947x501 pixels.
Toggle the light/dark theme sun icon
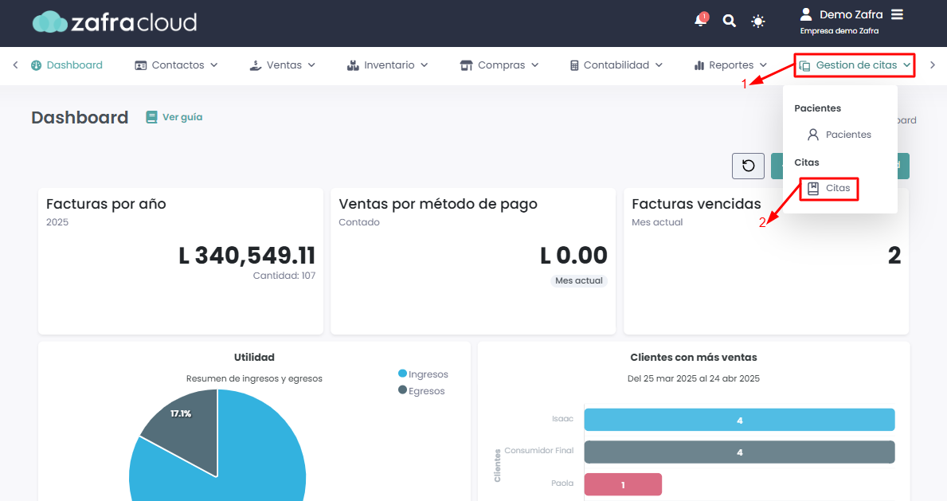click(758, 22)
